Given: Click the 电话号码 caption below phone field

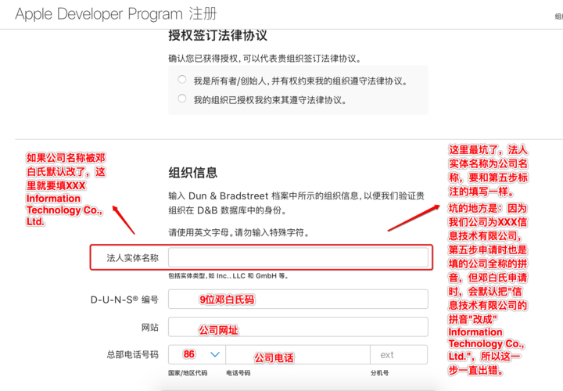Looking at the screenshot, I should 238,373.
